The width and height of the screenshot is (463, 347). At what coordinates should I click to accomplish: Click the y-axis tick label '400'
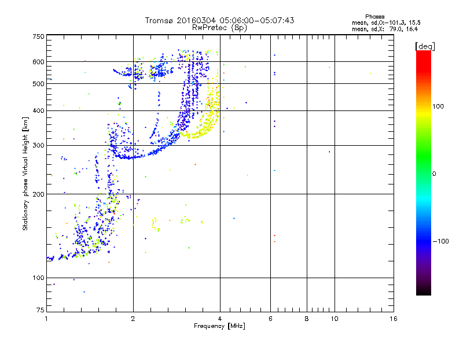[38, 110]
